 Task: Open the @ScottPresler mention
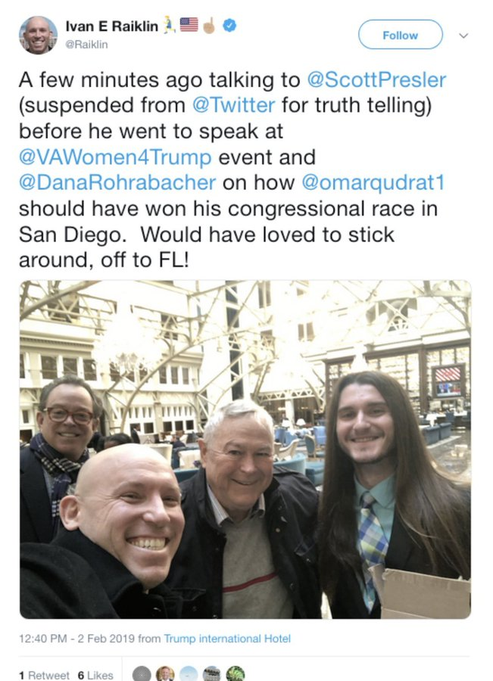(376, 80)
